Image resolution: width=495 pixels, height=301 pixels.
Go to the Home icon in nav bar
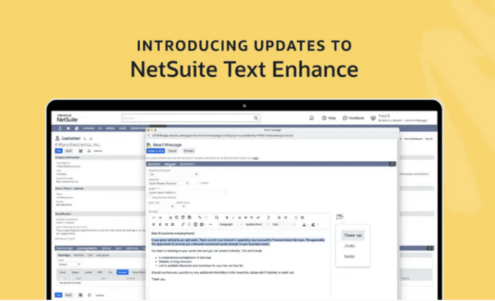(77, 128)
